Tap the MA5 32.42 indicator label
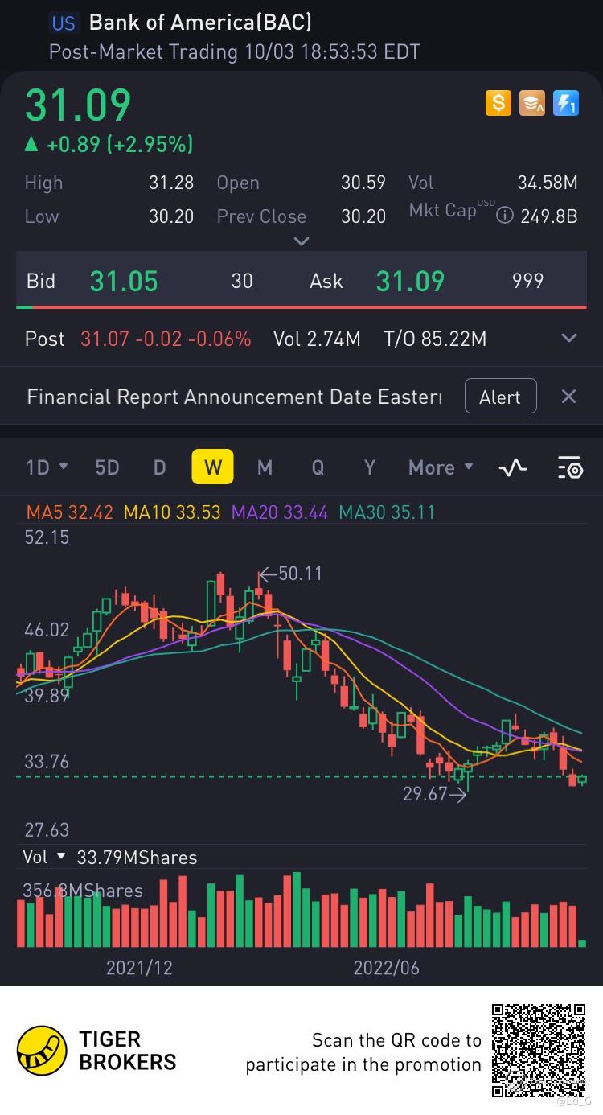 70,512
